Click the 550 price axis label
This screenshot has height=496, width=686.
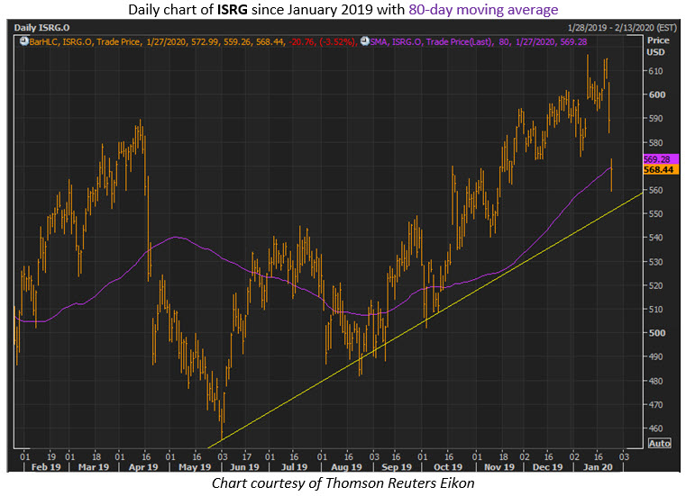(x=656, y=213)
